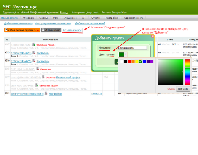198x155 pixels.
Task: Open the Очереди tab
Action: (28, 18)
